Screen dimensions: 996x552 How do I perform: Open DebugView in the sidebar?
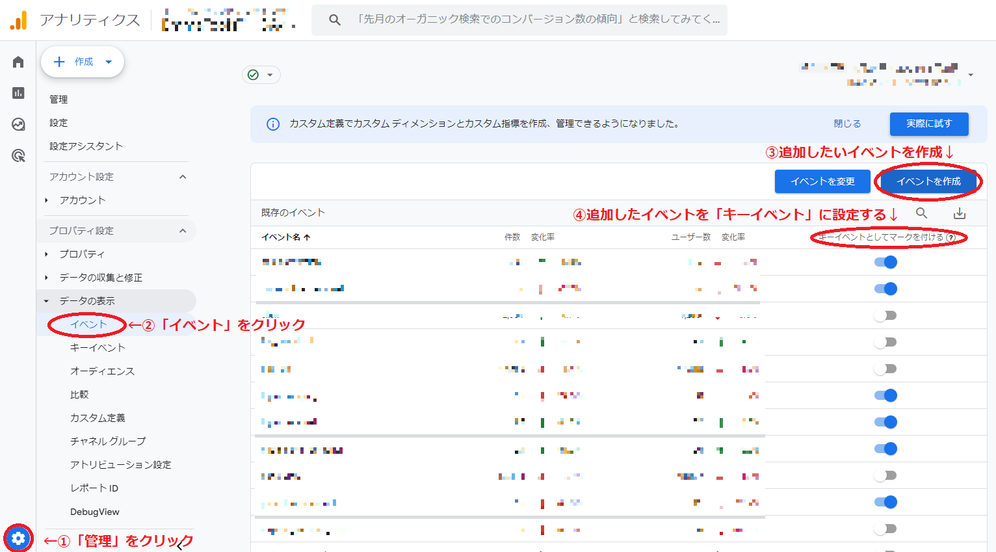(x=95, y=512)
